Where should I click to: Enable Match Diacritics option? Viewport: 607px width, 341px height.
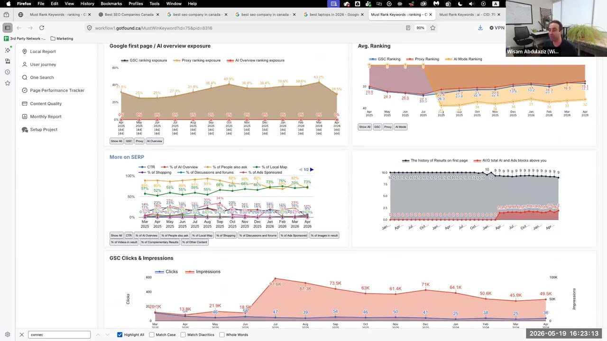[183, 335]
